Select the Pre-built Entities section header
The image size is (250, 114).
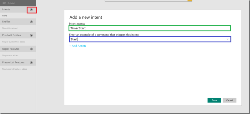point(18,35)
